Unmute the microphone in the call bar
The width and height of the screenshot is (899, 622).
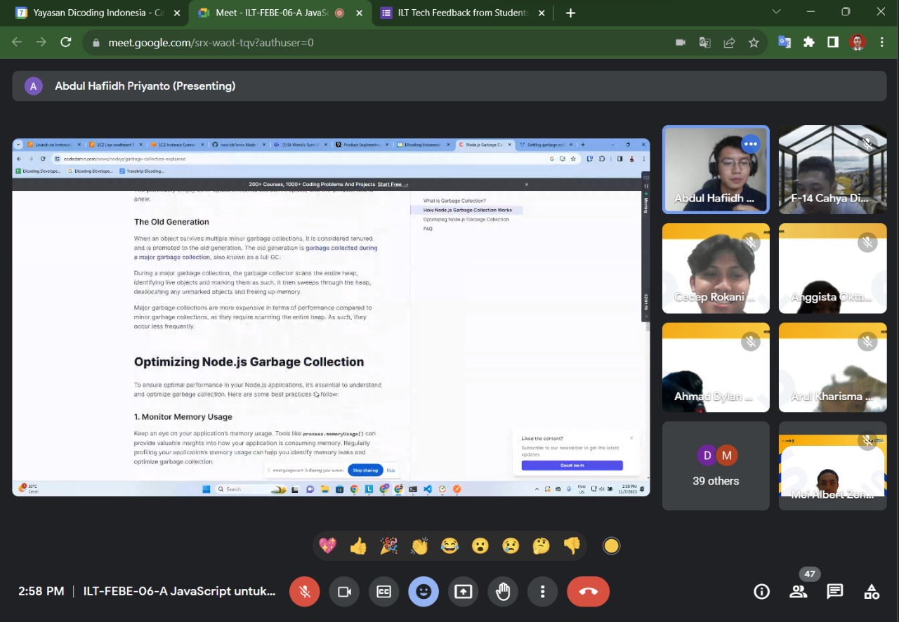coord(305,592)
